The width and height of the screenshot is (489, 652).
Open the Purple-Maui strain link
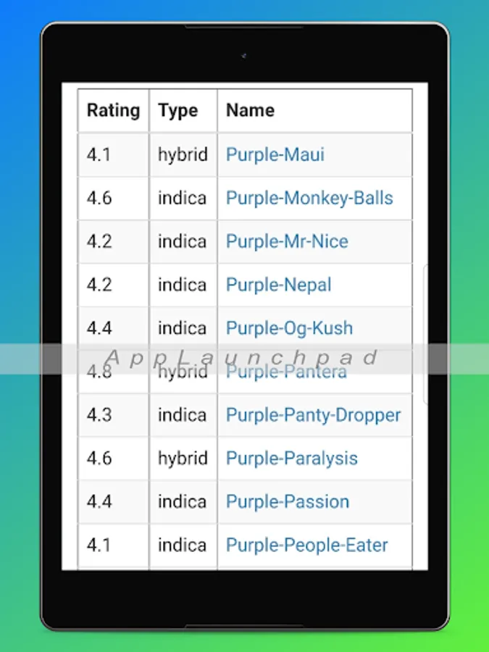click(275, 155)
